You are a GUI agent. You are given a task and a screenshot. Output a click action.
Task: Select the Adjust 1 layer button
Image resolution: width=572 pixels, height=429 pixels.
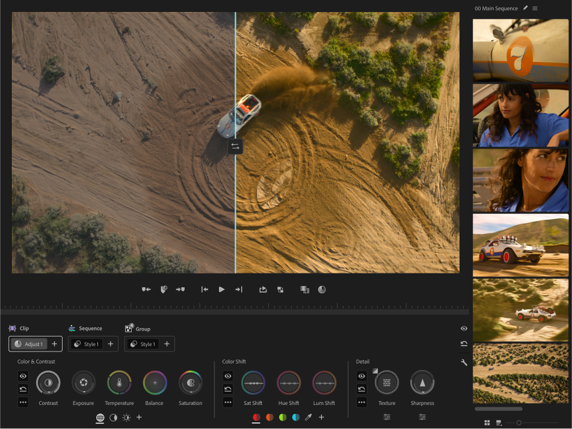(x=30, y=344)
